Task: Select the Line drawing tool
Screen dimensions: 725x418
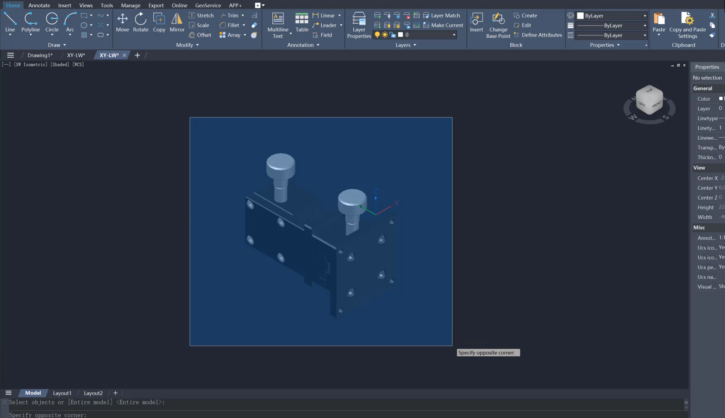Action: click(10, 22)
